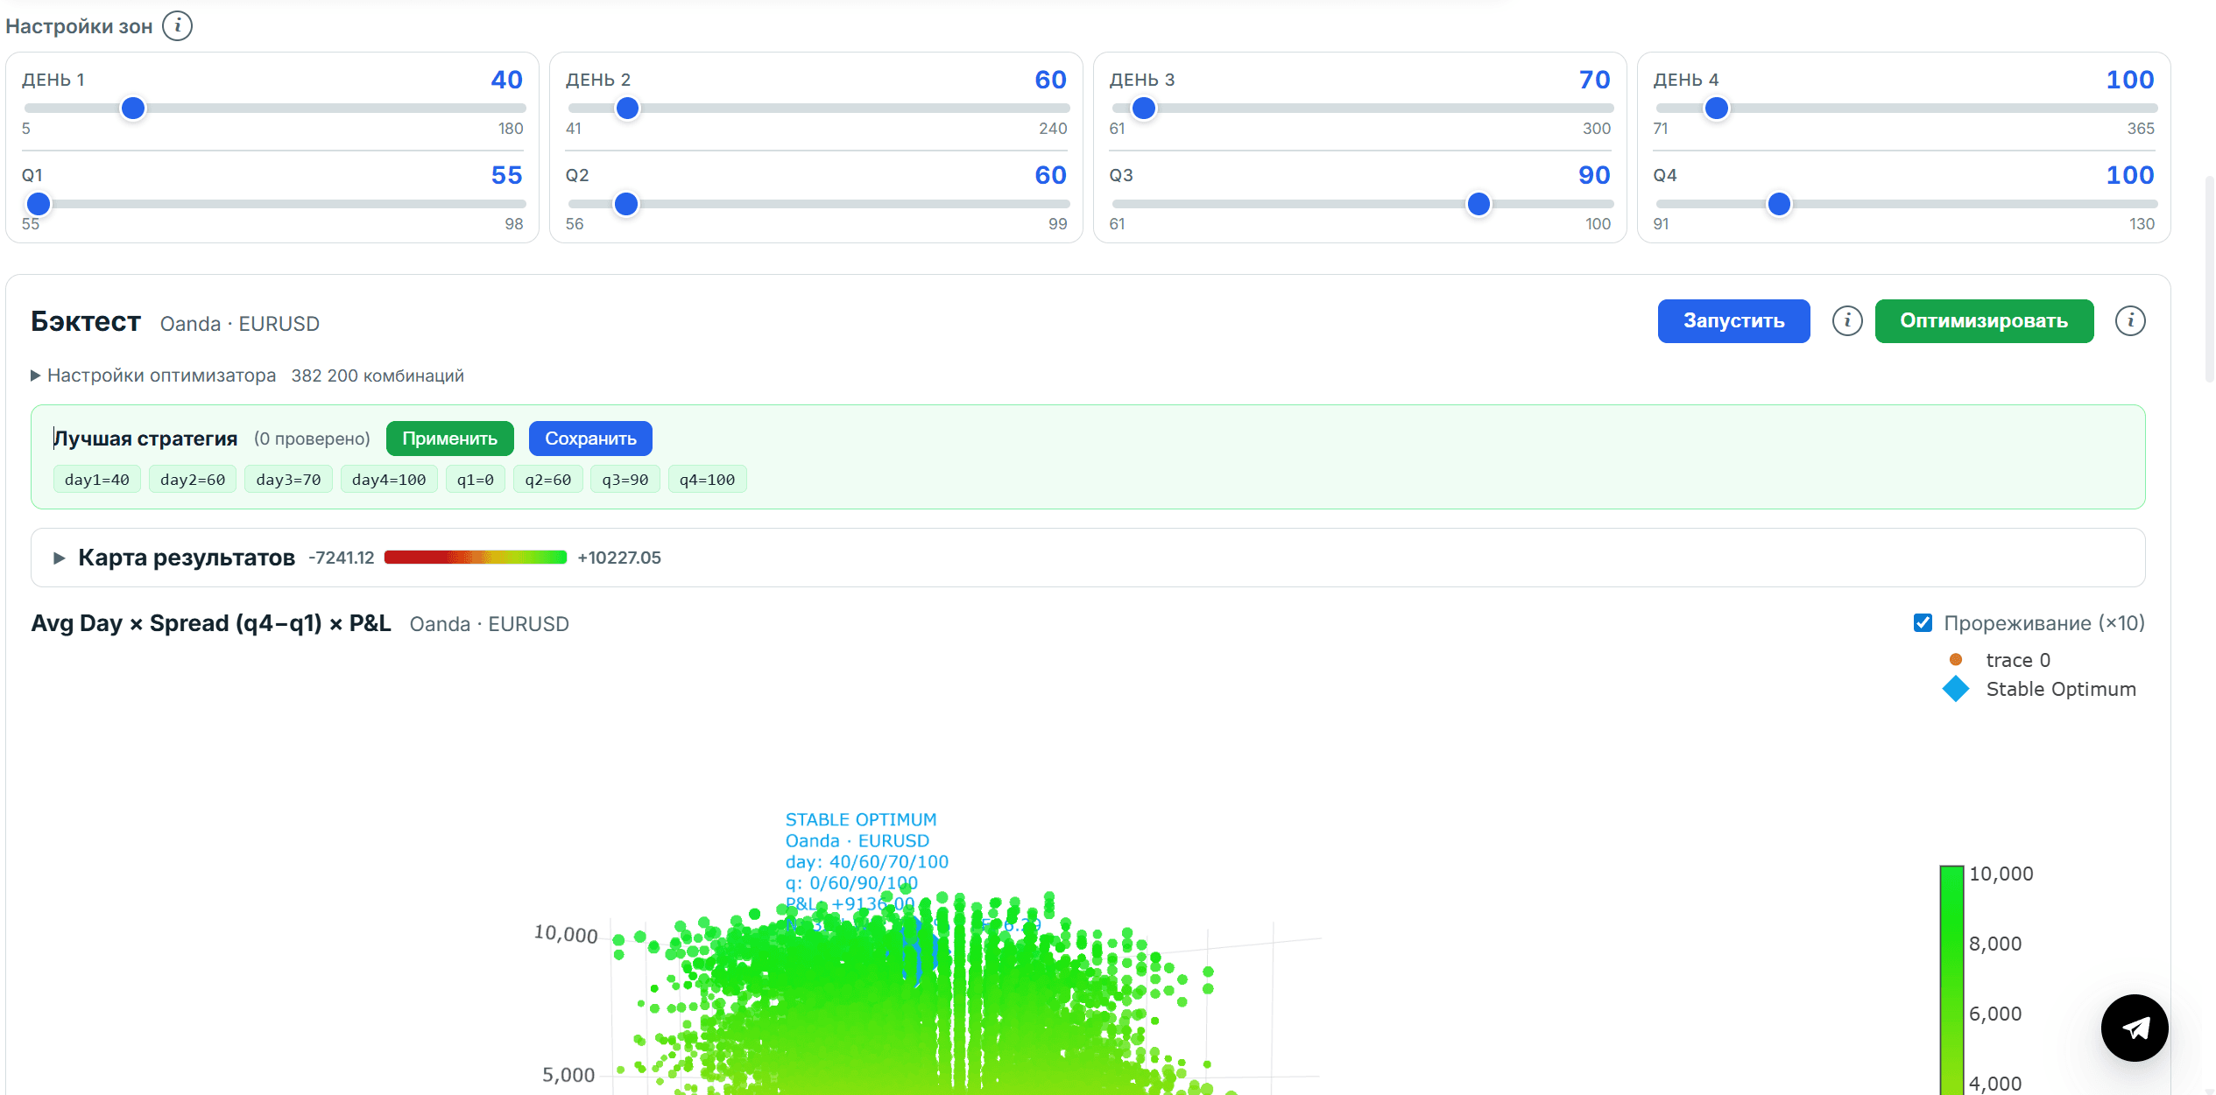Image resolution: width=2216 pixels, height=1095 pixels.
Task: Open the Telegram chat floating button
Action: [2135, 1028]
